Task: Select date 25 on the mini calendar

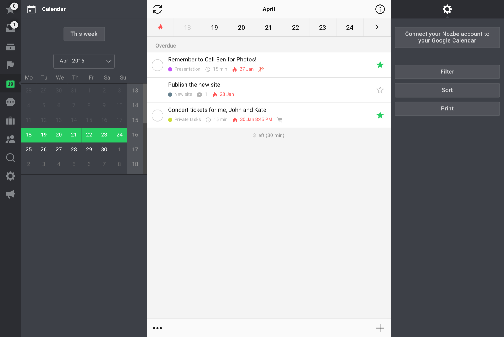Action: tap(29, 149)
